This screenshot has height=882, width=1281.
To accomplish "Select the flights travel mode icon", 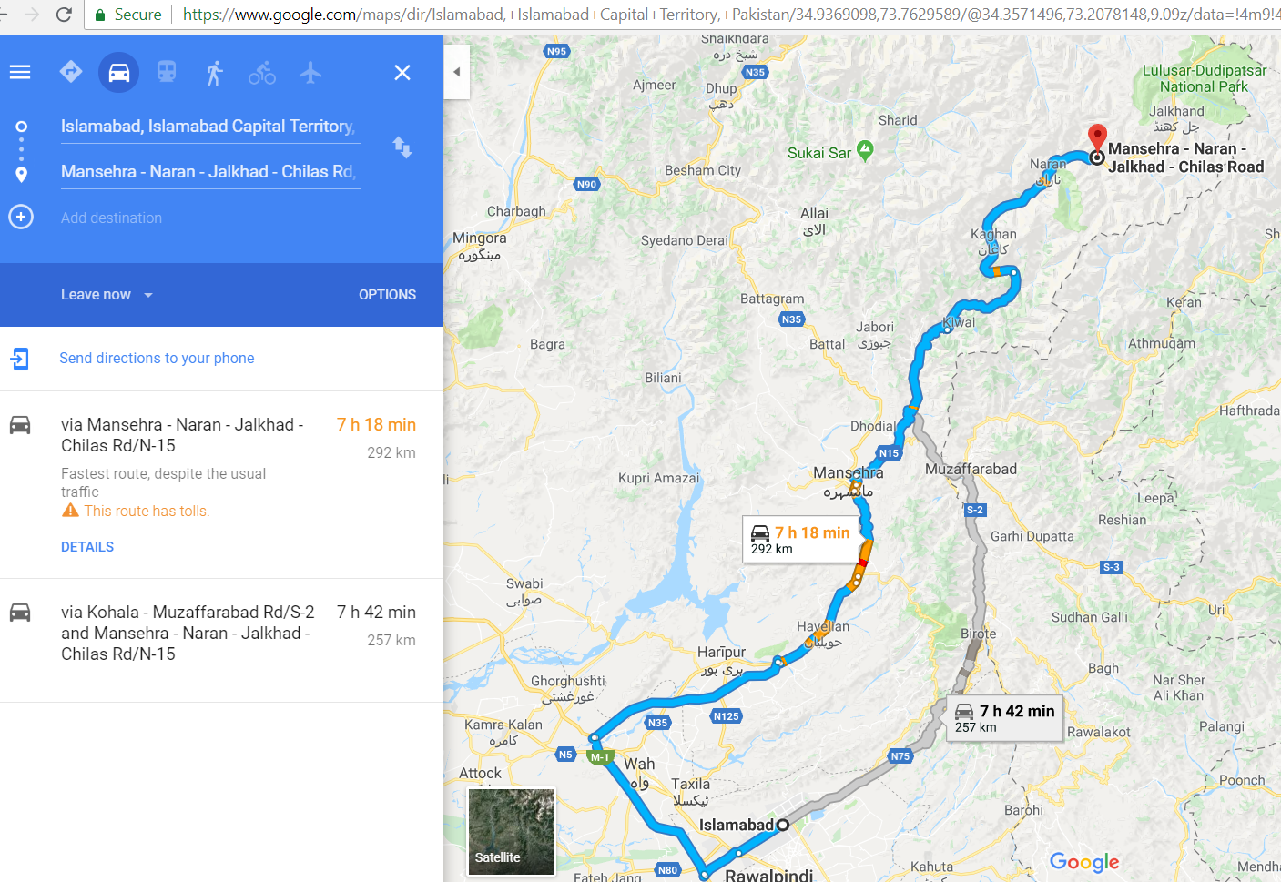I will [310, 72].
